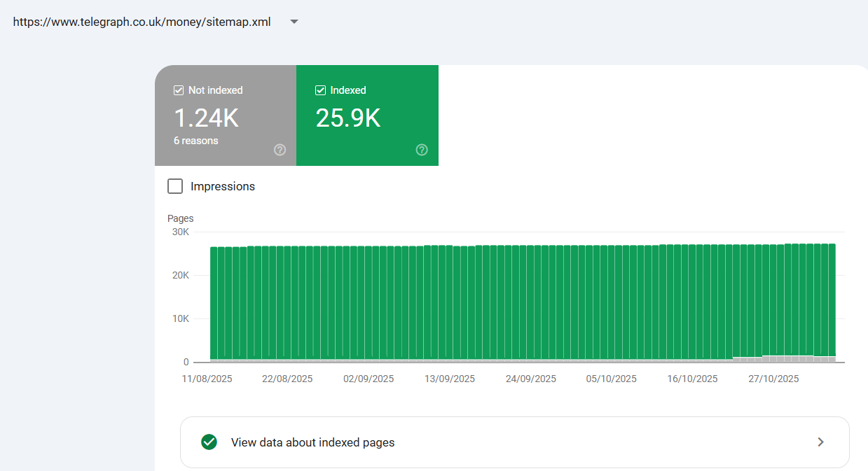Screen dimensions: 868x471
Task: View data about indexed pages
Action: 312,442
